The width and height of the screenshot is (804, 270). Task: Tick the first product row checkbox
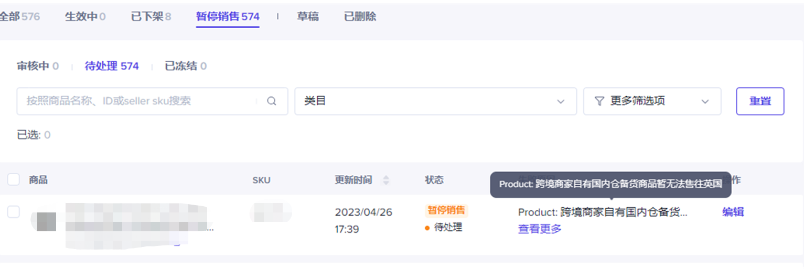pyautogui.click(x=13, y=212)
